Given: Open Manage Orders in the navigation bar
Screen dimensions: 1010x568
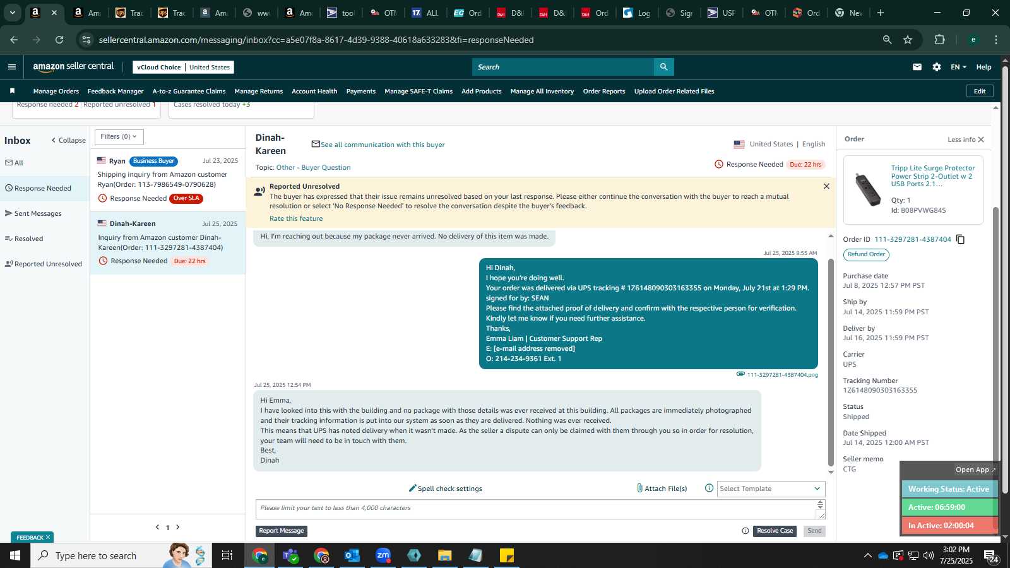Looking at the screenshot, I should point(56,92).
